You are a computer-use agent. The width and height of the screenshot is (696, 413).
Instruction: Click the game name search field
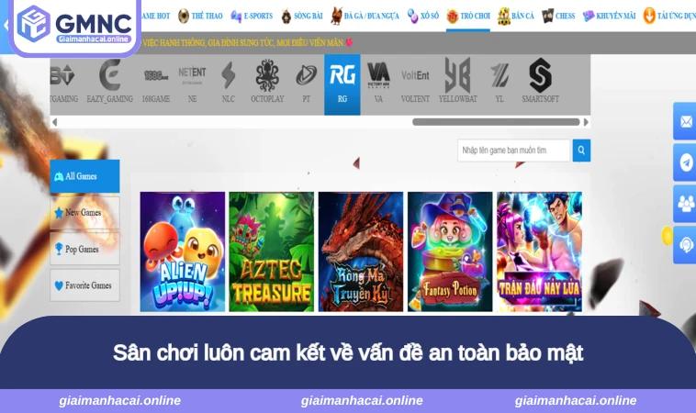click(513, 151)
